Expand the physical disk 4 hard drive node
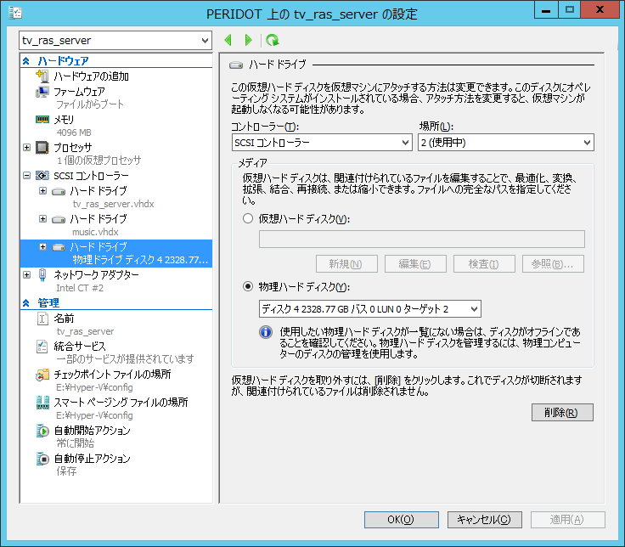 pyautogui.click(x=42, y=247)
